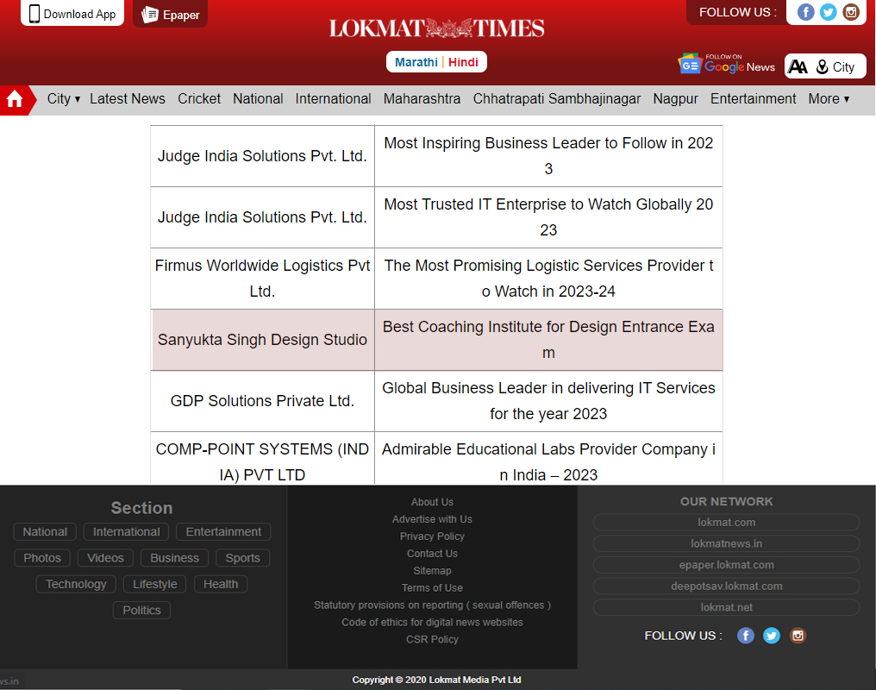
Task: Open Code of ethics link
Action: (x=433, y=623)
